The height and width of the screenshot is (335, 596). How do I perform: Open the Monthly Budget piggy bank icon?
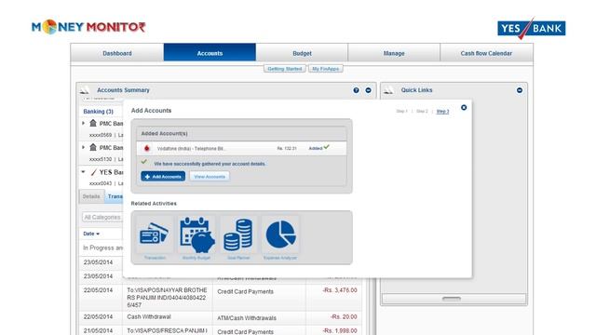(196, 234)
